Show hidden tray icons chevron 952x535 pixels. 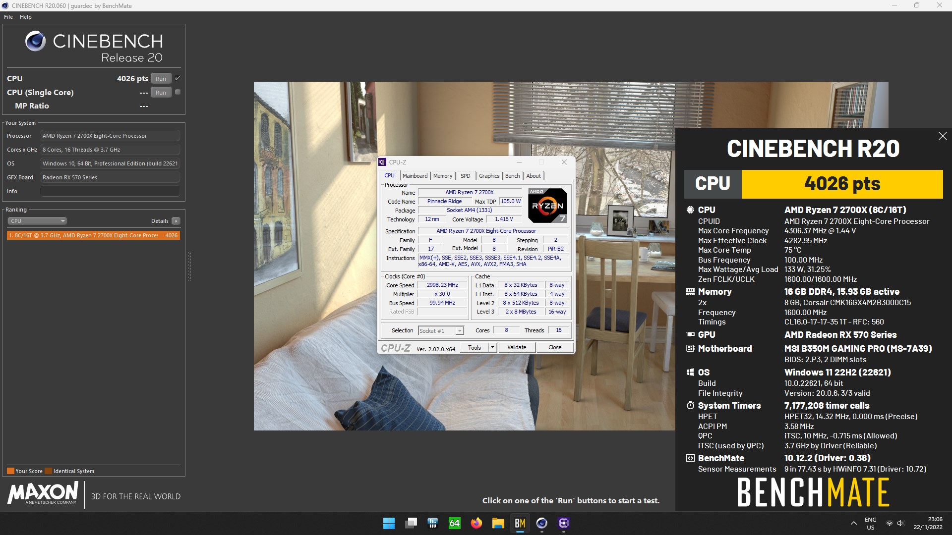tap(854, 523)
